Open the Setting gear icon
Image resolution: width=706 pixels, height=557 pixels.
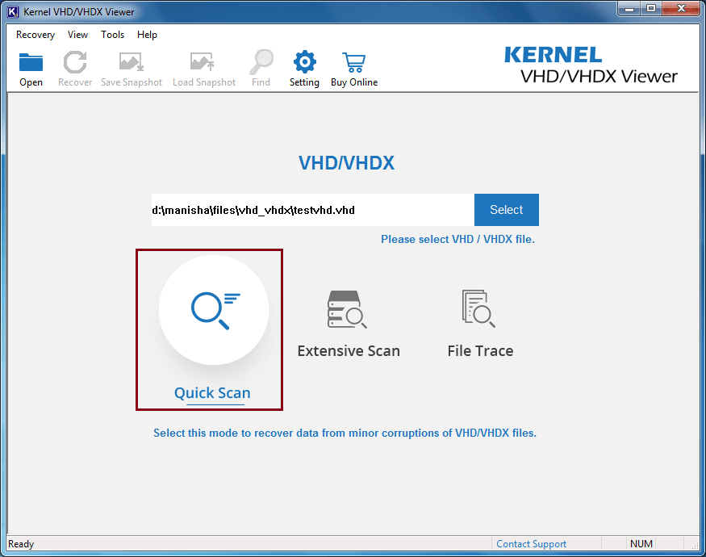click(x=305, y=61)
